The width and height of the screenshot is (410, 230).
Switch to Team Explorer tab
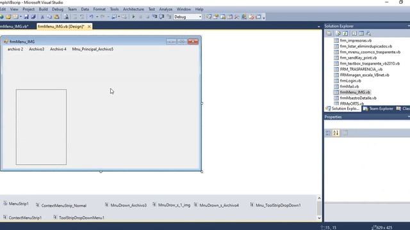[378, 109]
